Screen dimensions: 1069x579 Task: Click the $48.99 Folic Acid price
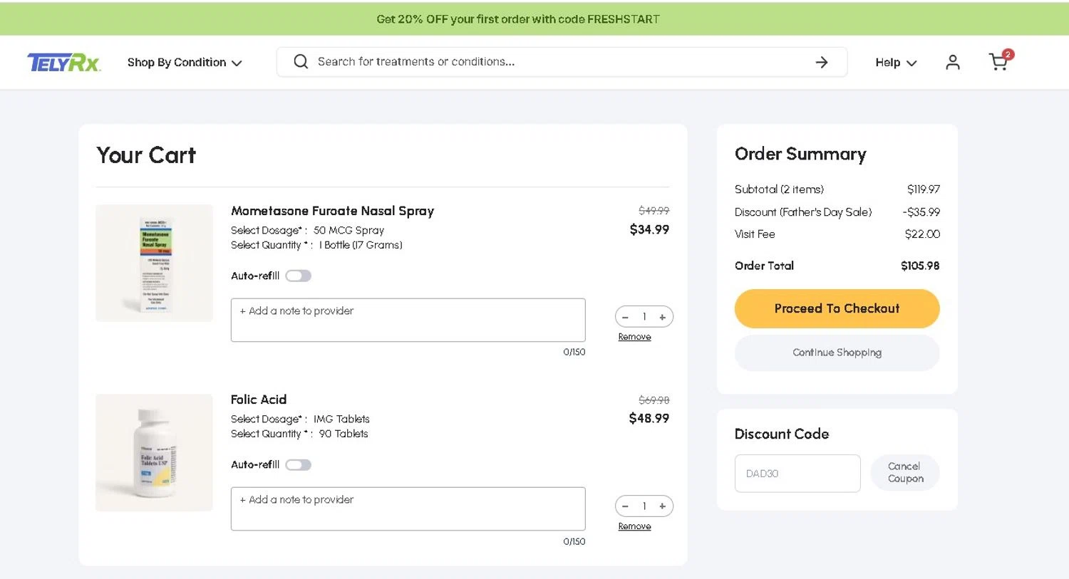point(649,418)
